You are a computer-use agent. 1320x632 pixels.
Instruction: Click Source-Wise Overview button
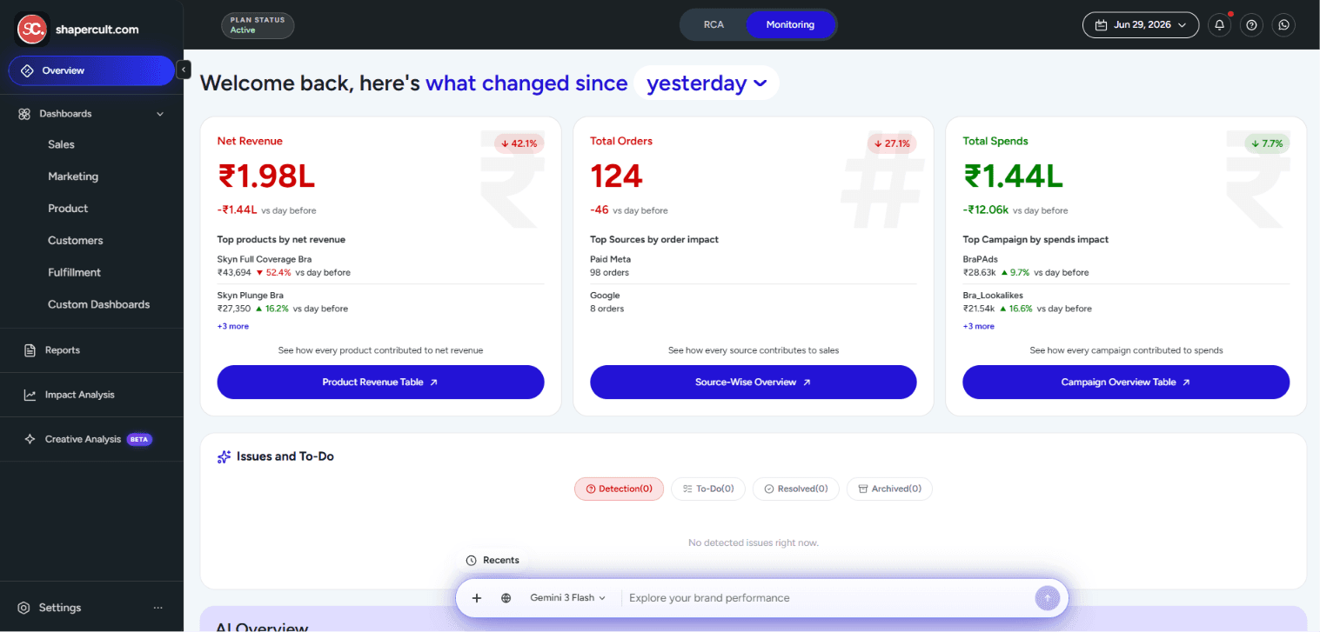pos(753,382)
